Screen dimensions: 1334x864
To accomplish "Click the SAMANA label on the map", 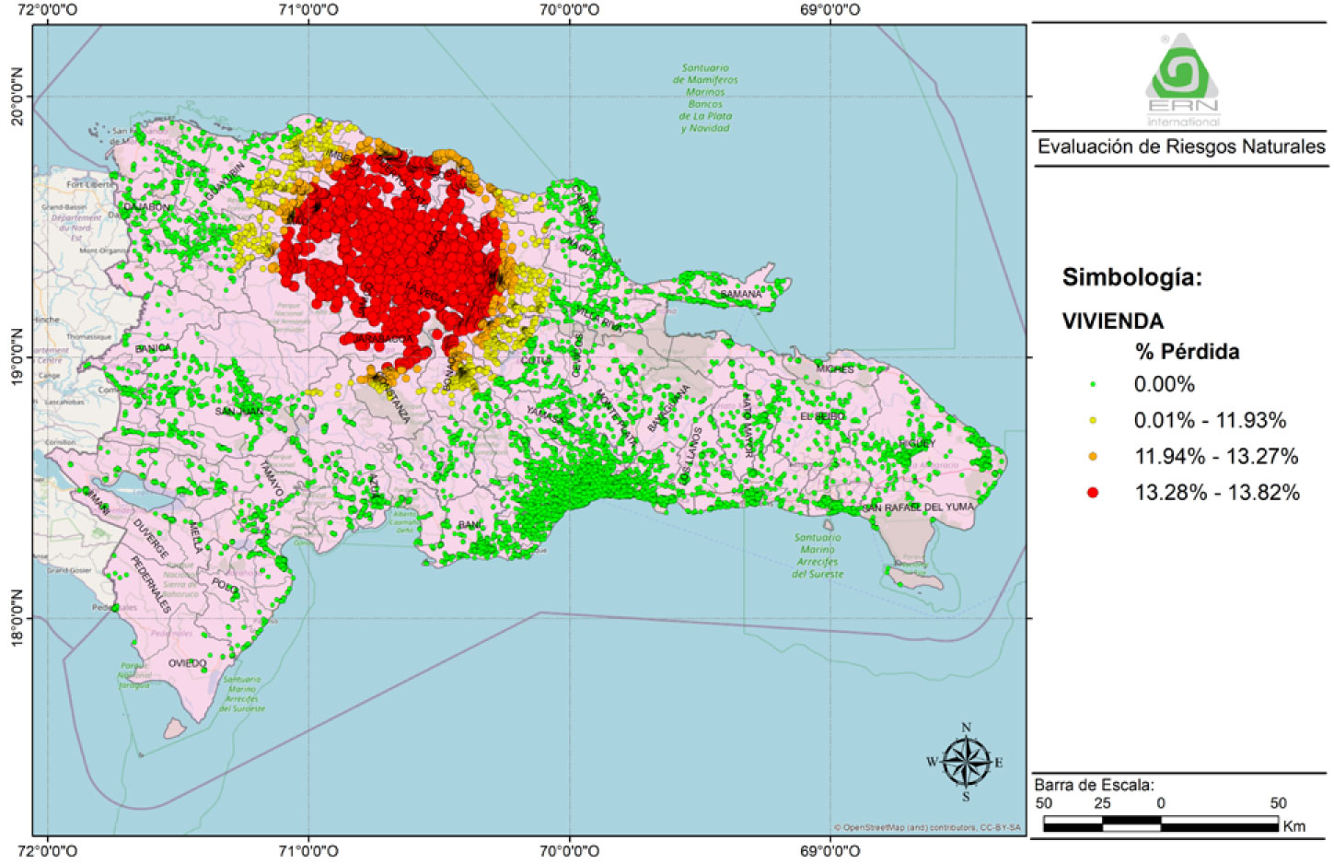I will pyautogui.click(x=741, y=294).
